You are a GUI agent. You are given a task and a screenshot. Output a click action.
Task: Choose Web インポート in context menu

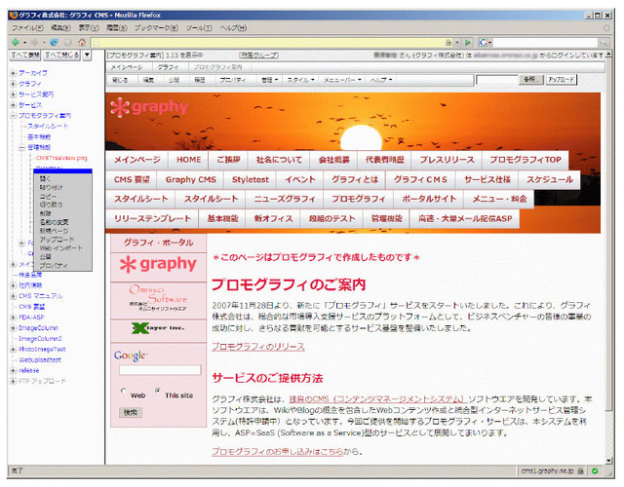pos(60,248)
